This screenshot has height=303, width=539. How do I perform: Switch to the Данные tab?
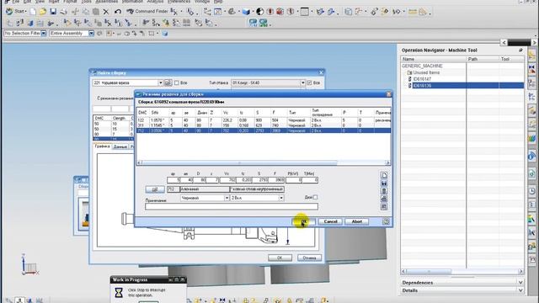tap(120, 146)
